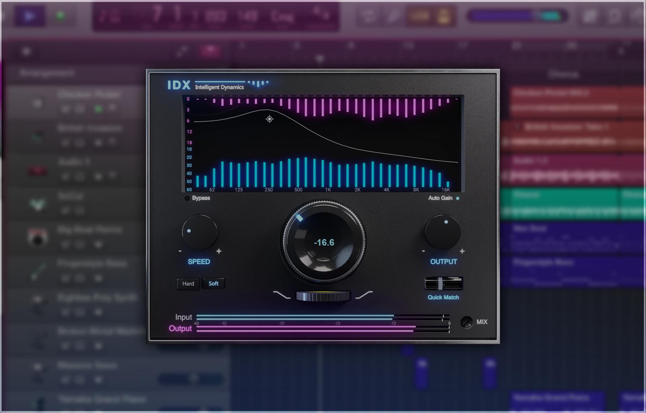Click the 250 frequency label on graph
646x413 pixels.
[268, 190]
